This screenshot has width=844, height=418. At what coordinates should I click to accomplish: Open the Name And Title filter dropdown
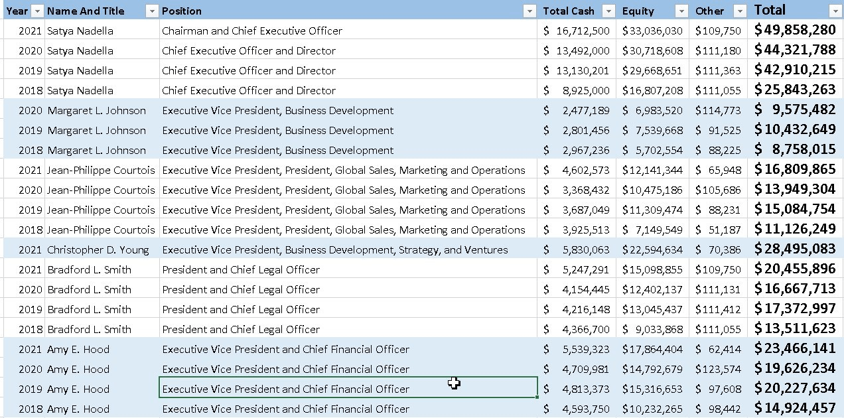pos(152,11)
